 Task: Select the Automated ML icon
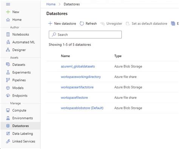tap(8, 42)
